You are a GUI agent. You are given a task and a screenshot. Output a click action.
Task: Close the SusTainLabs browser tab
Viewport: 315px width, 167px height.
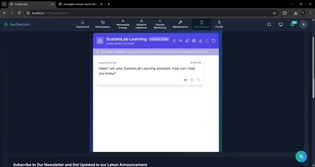click(x=52, y=4)
